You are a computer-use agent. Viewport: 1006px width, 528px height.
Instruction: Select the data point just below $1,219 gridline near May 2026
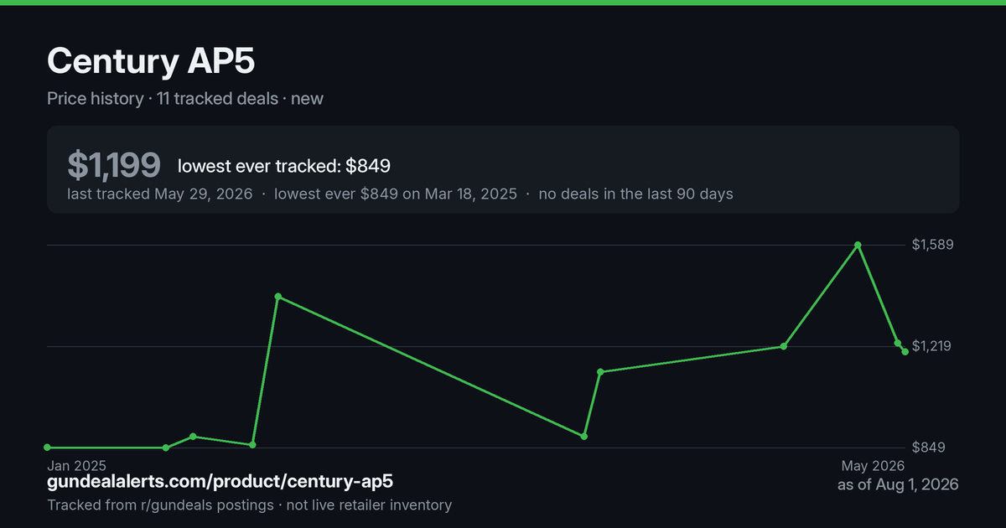(898, 343)
